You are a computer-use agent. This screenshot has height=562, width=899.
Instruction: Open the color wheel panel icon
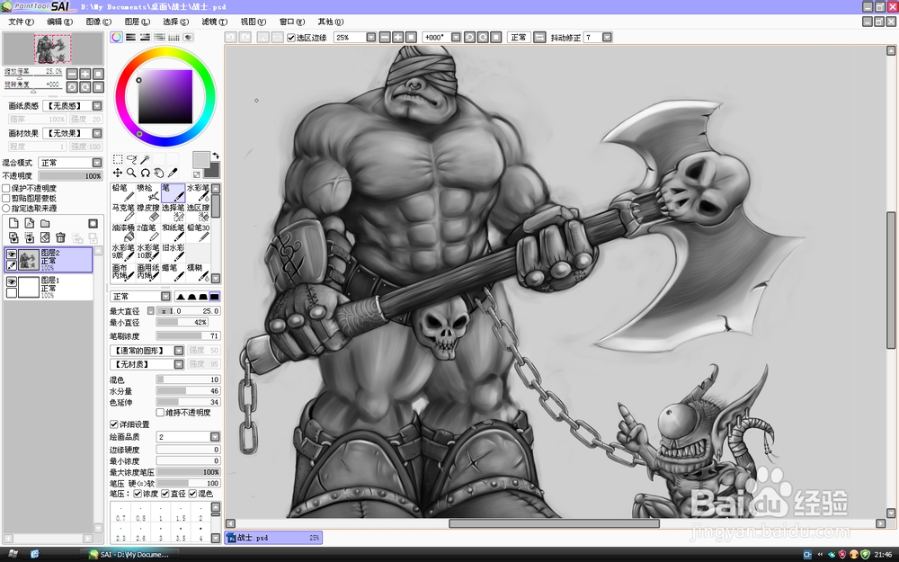116,37
